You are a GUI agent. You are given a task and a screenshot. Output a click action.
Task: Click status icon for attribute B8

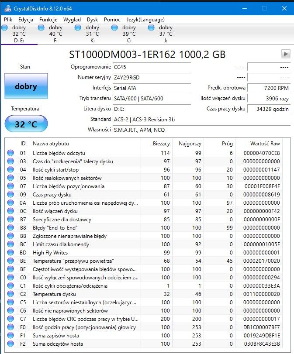click(10, 227)
